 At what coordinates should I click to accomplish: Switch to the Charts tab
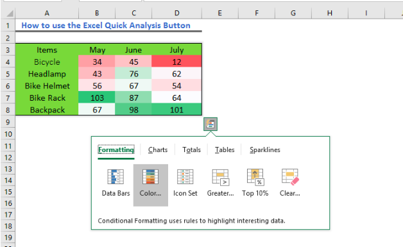coord(158,150)
